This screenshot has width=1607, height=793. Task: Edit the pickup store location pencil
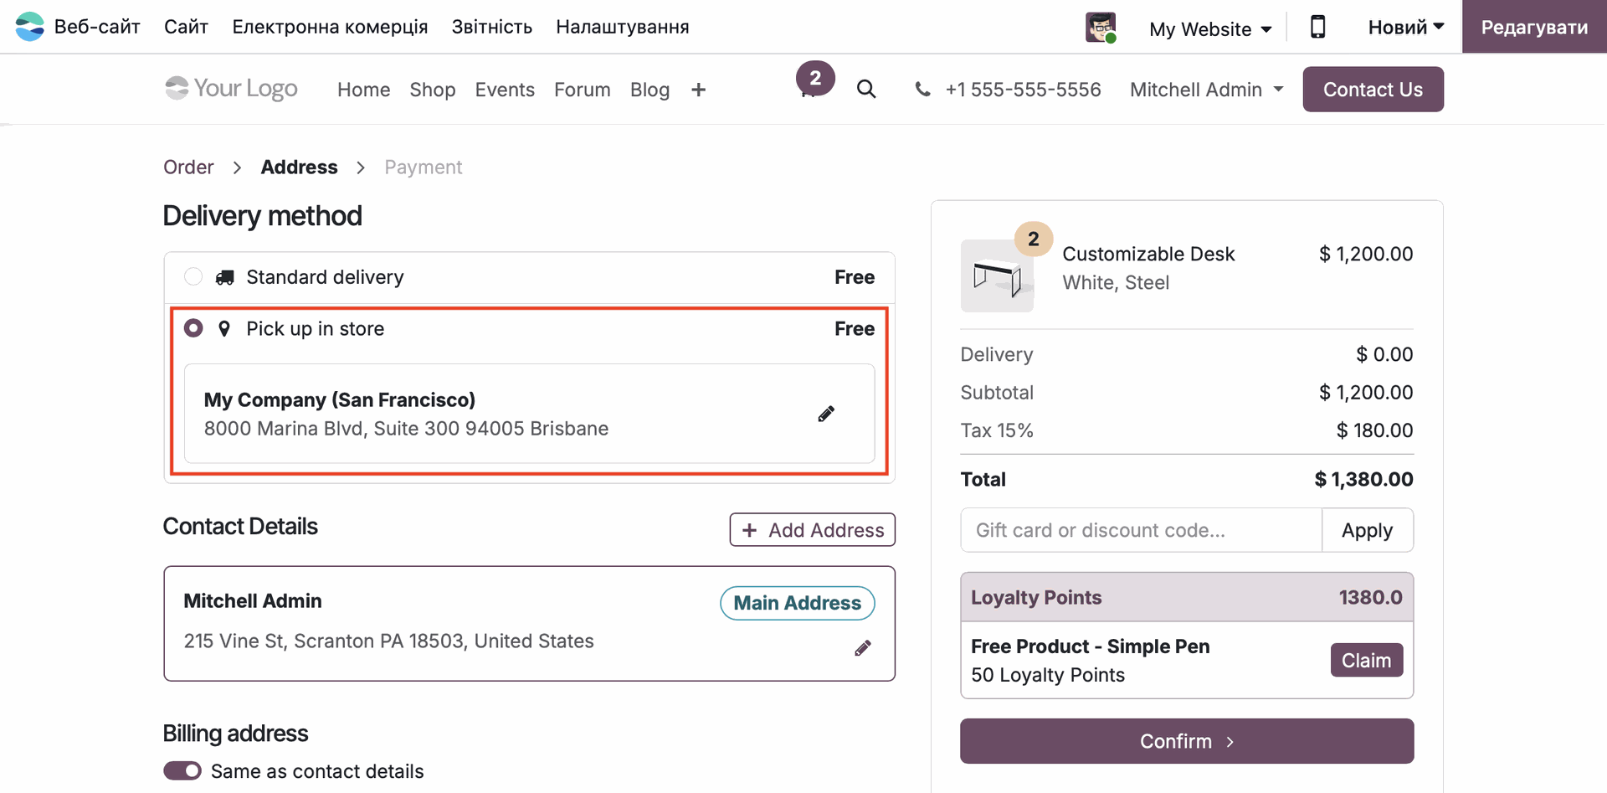[826, 414]
